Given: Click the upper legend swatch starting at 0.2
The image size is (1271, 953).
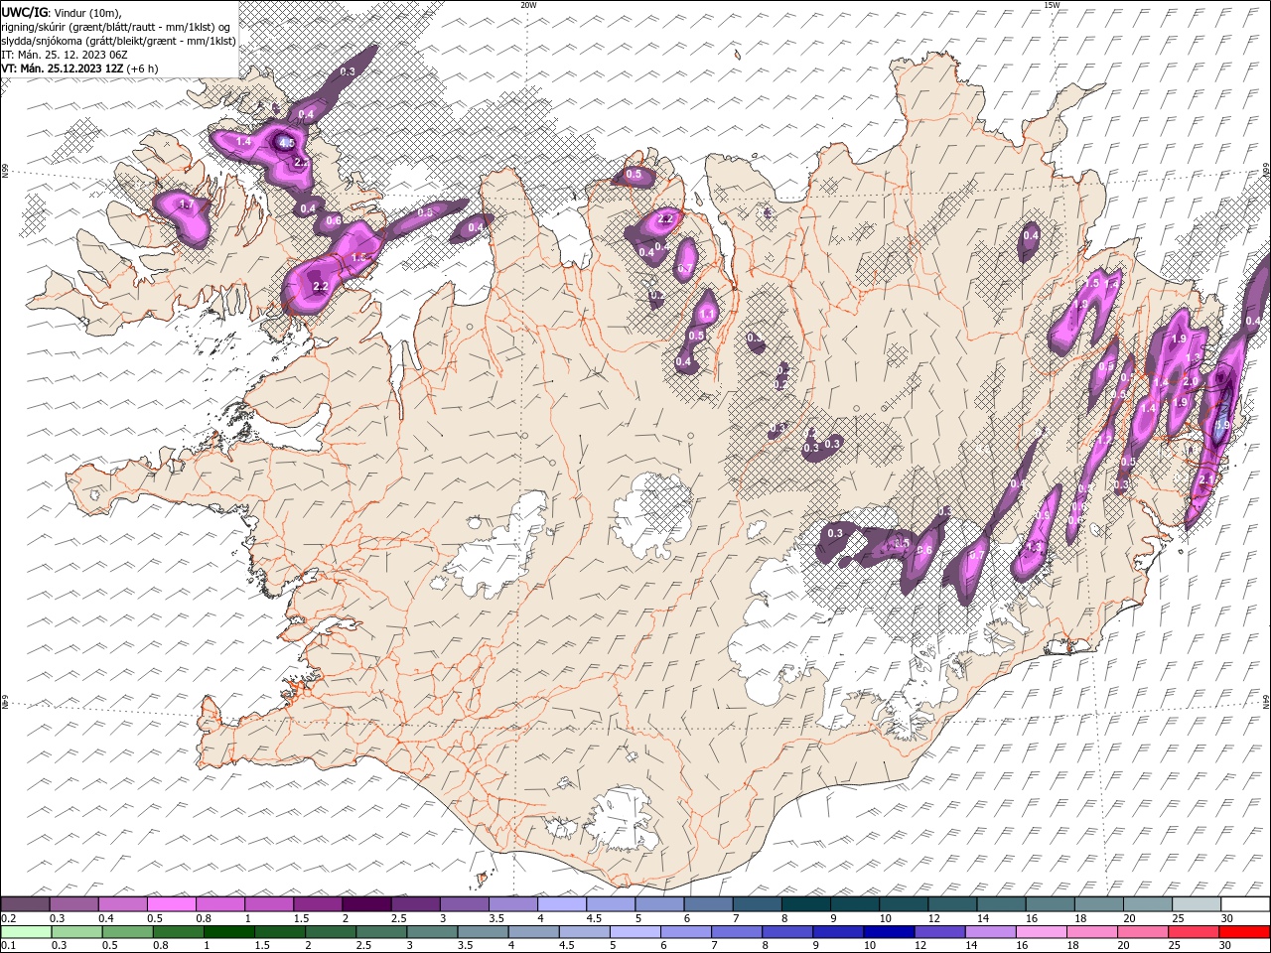Looking at the screenshot, I should (25, 904).
